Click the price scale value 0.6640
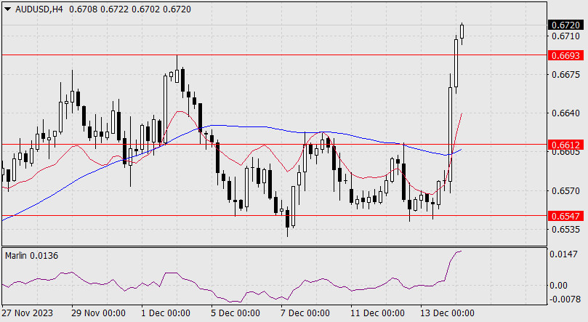588x322 pixels. pyautogui.click(x=565, y=113)
